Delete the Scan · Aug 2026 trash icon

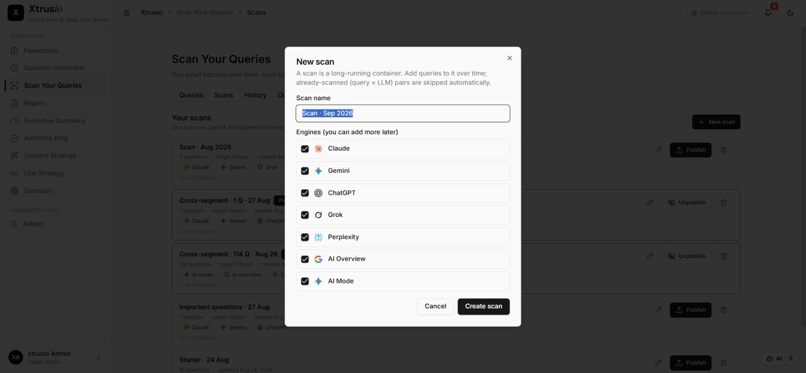(x=724, y=150)
